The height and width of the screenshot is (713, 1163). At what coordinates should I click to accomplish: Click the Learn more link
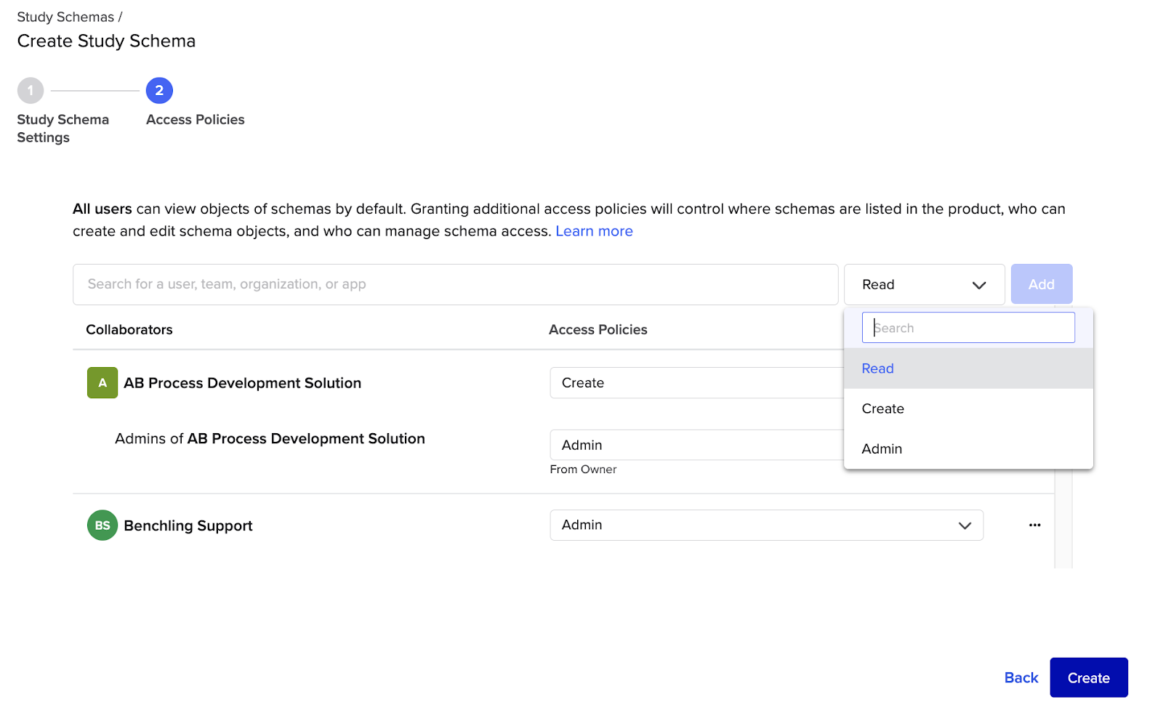coord(594,230)
